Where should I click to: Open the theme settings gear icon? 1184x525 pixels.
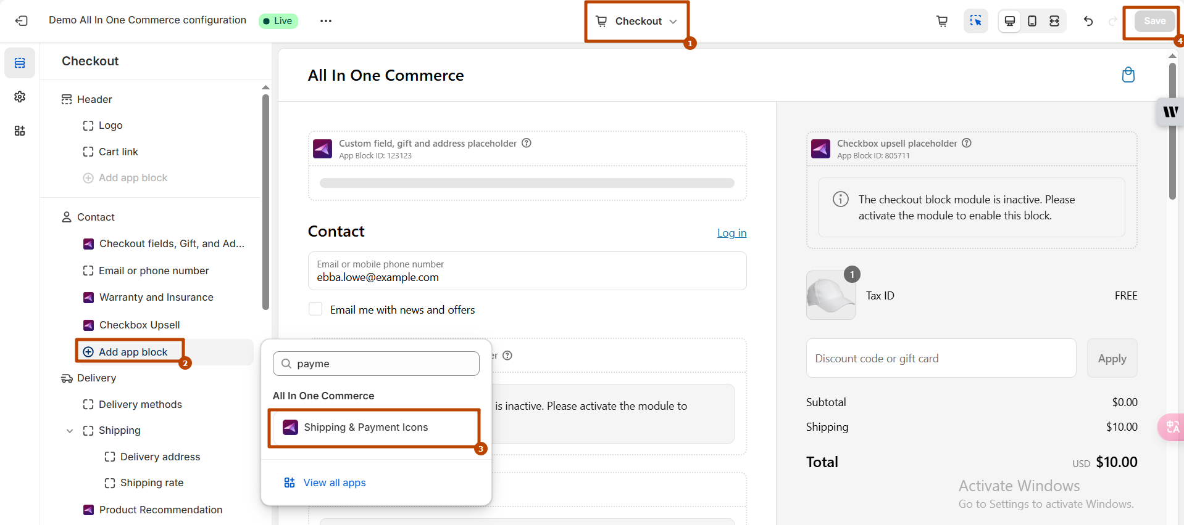(20, 97)
